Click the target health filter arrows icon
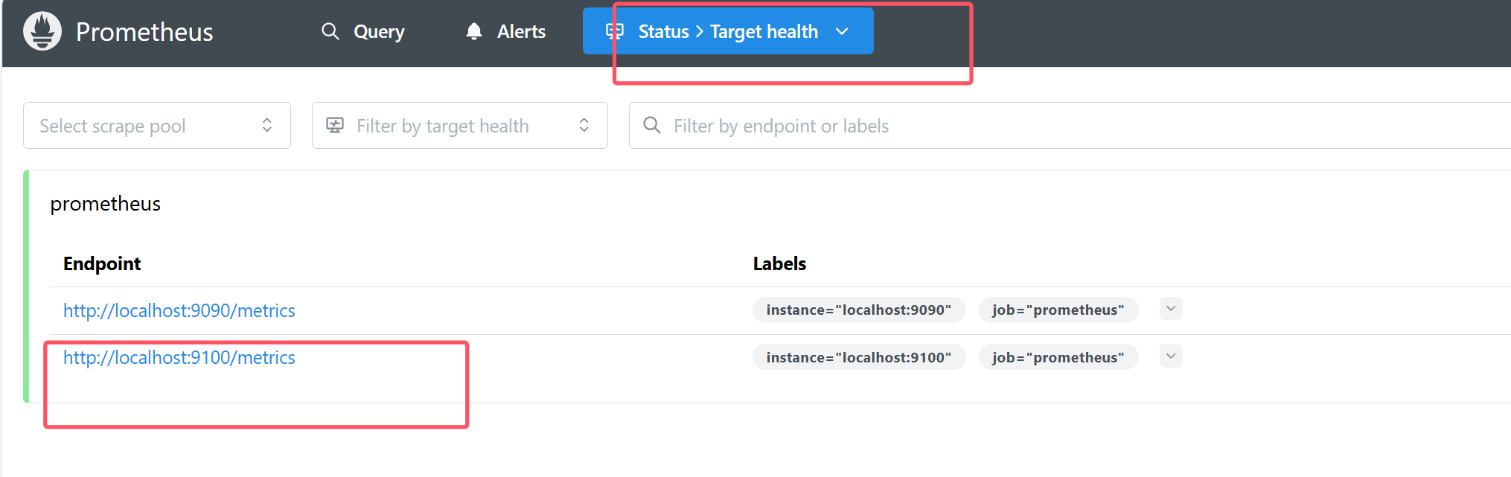Screen dimensions: 1511x477 click(x=584, y=126)
